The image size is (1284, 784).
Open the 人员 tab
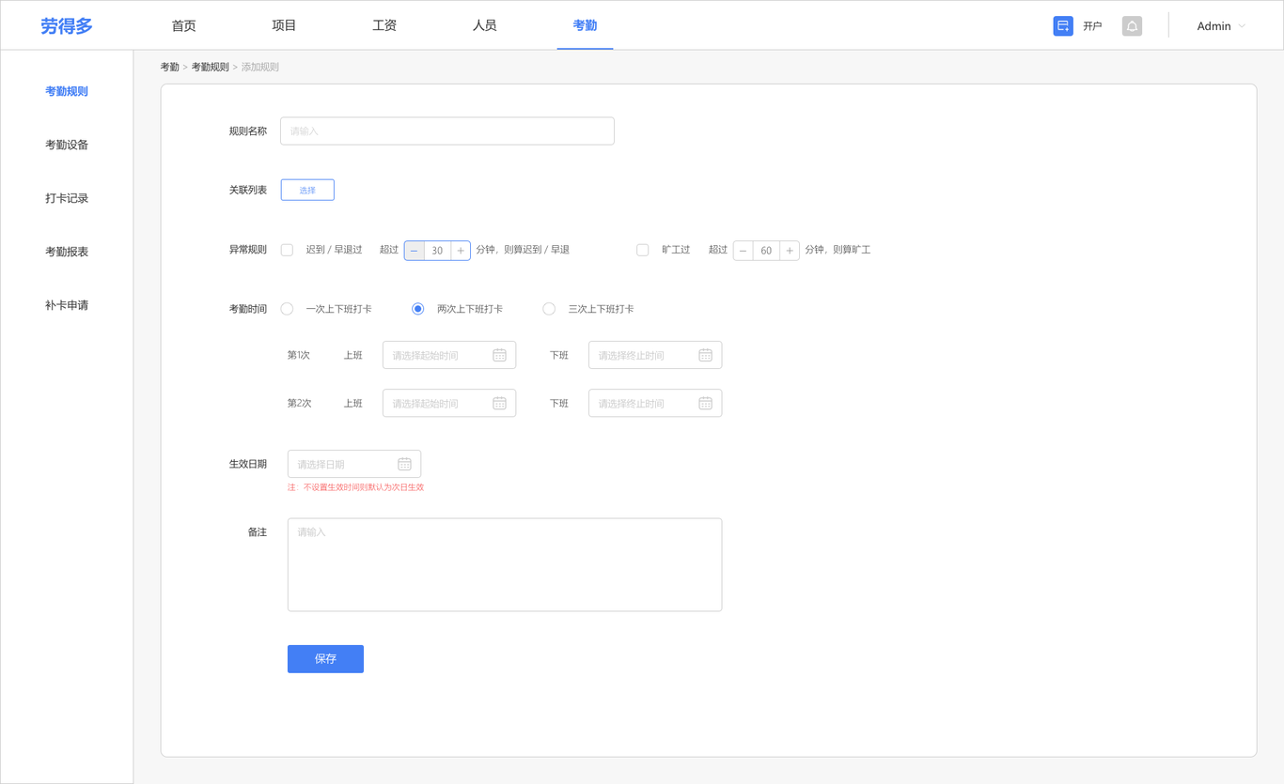(484, 25)
